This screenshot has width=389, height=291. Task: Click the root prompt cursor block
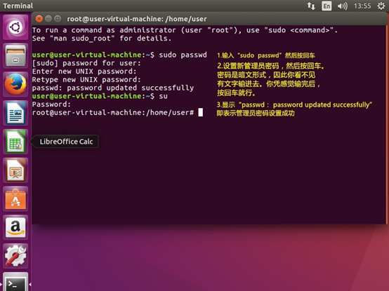coord(200,112)
